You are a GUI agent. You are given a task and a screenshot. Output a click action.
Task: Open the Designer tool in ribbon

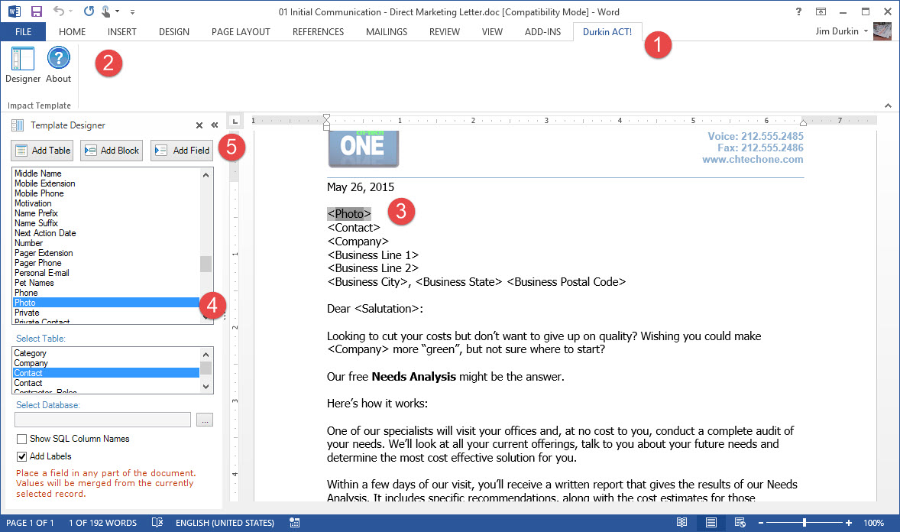coord(23,64)
